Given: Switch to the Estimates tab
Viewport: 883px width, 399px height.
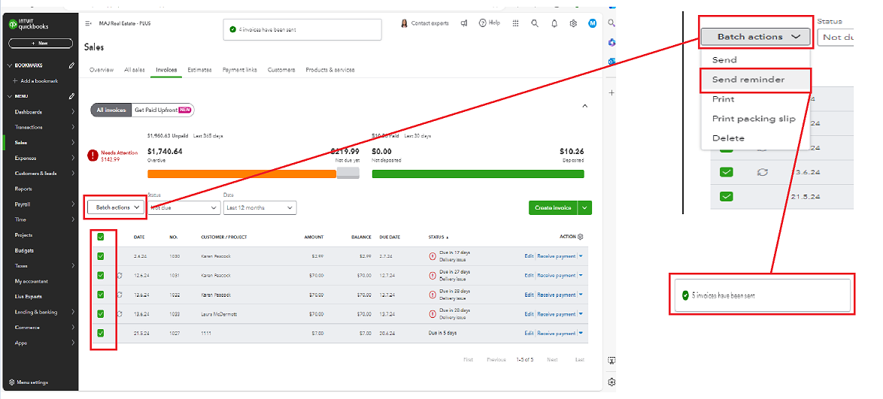Looking at the screenshot, I should (199, 70).
